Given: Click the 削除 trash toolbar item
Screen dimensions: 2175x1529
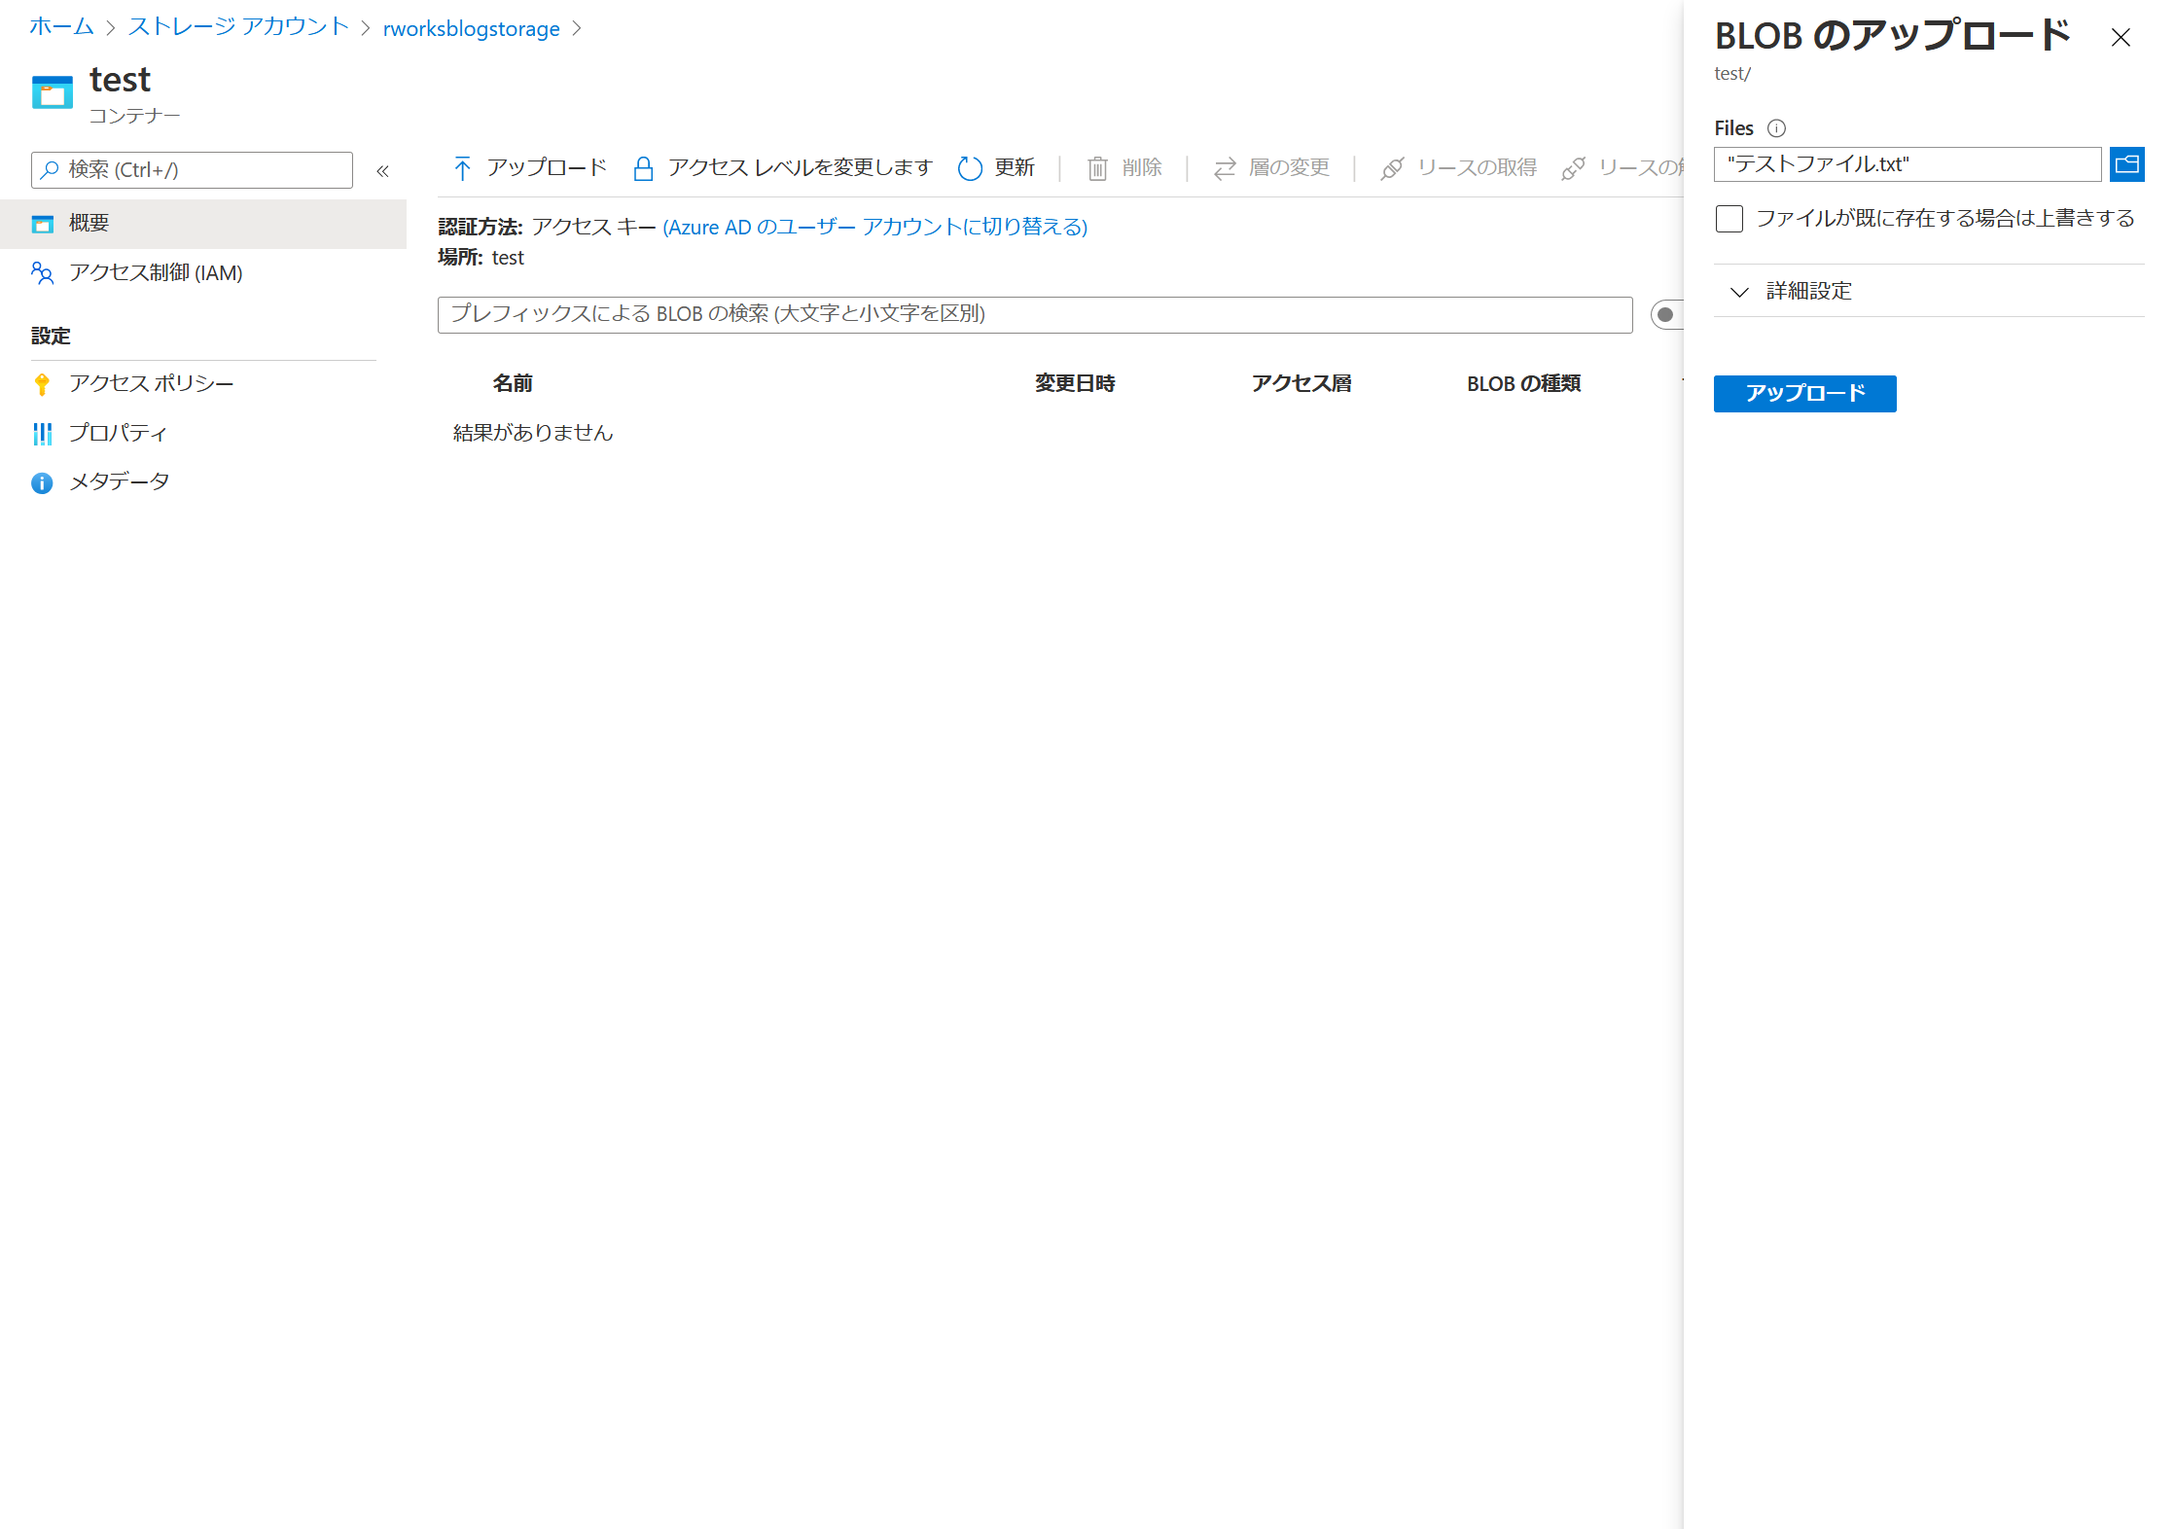Looking at the screenshot, I should pos(1124,168).
